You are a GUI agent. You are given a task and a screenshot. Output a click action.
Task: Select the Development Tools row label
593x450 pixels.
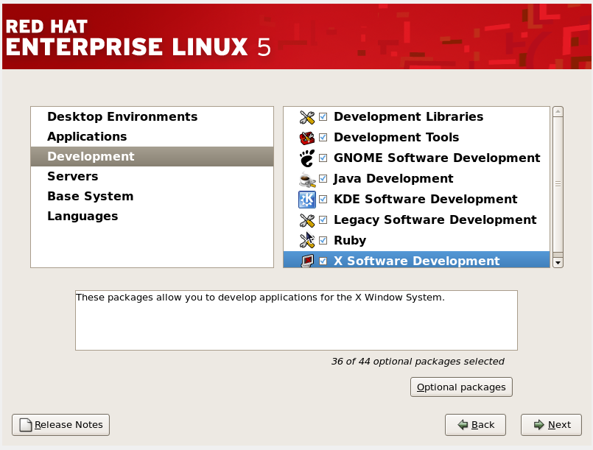click(x=396, y=137)
